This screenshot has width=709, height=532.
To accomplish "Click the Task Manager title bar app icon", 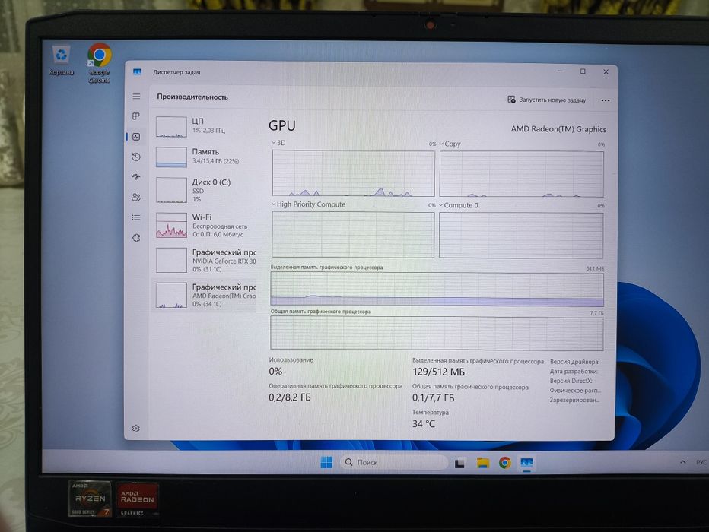I will coord(137,71).
